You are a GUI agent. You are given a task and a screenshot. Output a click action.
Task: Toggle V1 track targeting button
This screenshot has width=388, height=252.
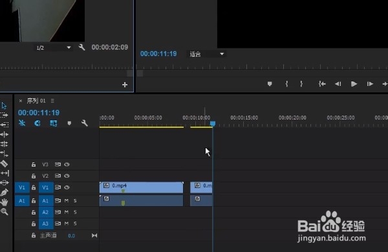click(x=46, y=187)
